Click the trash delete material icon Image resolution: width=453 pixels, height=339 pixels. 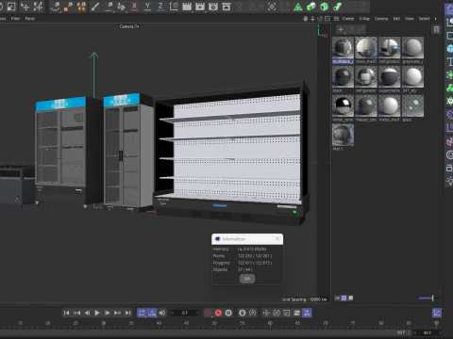tap(436, 29)
